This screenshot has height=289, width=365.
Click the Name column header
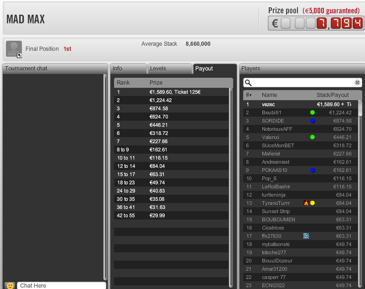[270, 95]
